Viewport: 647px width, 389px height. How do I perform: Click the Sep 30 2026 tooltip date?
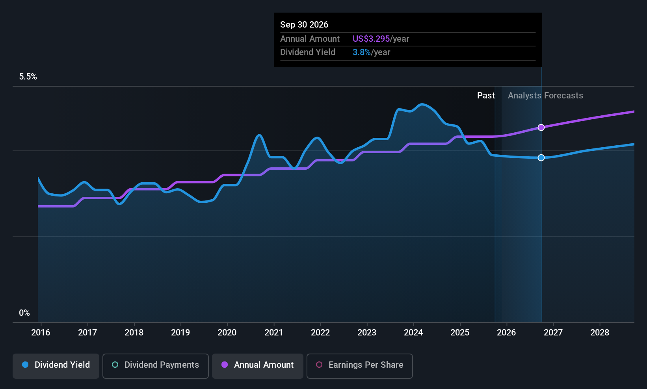(x=304, y=25)
